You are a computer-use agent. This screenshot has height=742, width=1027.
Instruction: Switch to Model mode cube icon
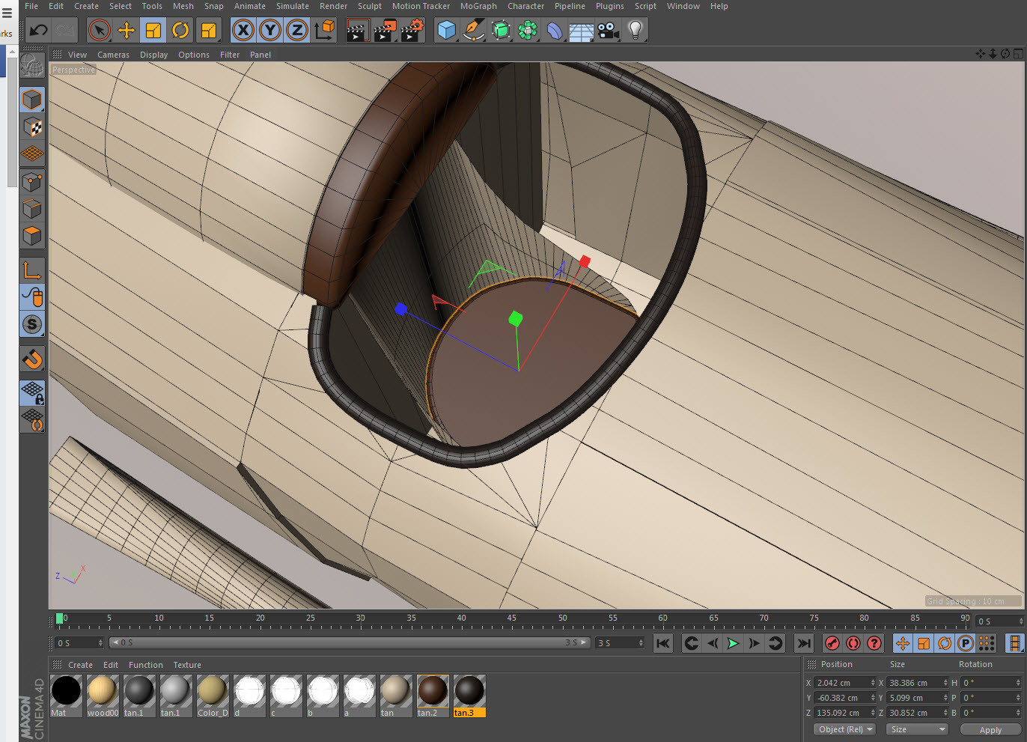coord(32,100)
